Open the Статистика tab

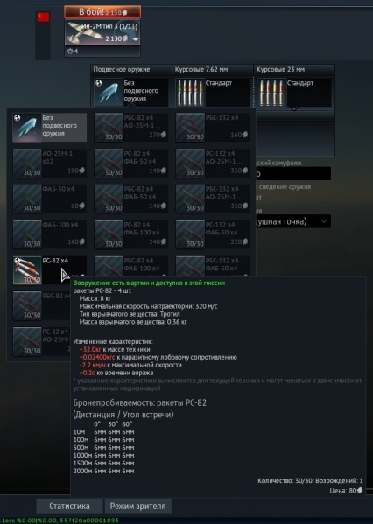click(69, 506)
